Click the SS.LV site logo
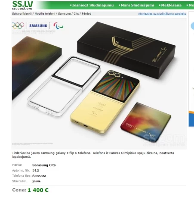The image size is (194, 203). tap(22, 5)
